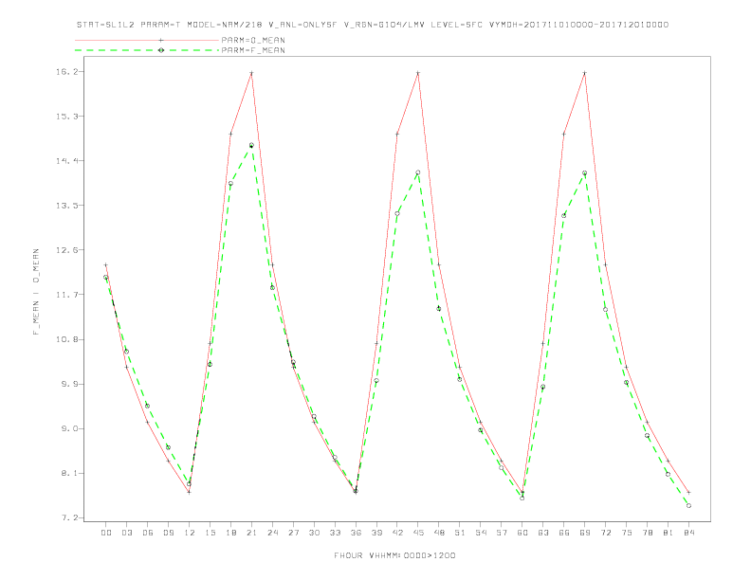The width and height of the screenshot is (751, 580).
Task: Click the green F_MEAN circle marker at hour 84
Action: [688, 505]
